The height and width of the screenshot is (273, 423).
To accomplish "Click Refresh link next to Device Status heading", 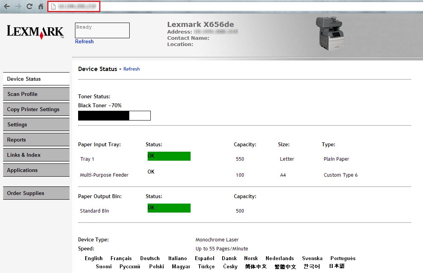I will [x=132, y=69].
